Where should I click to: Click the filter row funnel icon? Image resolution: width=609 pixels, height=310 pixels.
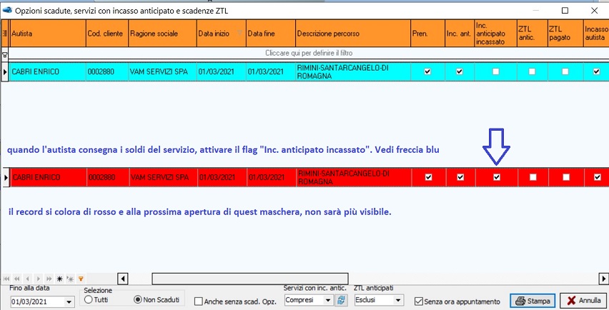click(x=5, y=56)
